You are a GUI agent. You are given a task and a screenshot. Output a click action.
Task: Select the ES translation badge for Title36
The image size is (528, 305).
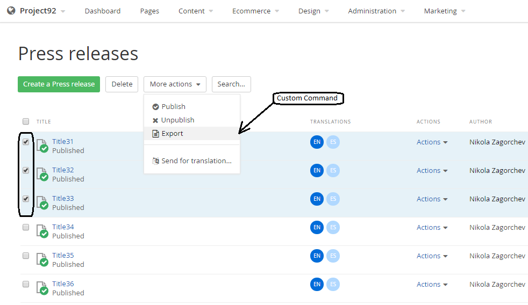(x=333, y=284)
